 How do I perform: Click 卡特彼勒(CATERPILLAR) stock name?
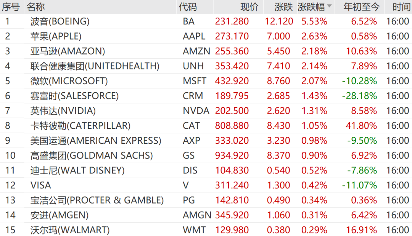(x=80, y=125)
